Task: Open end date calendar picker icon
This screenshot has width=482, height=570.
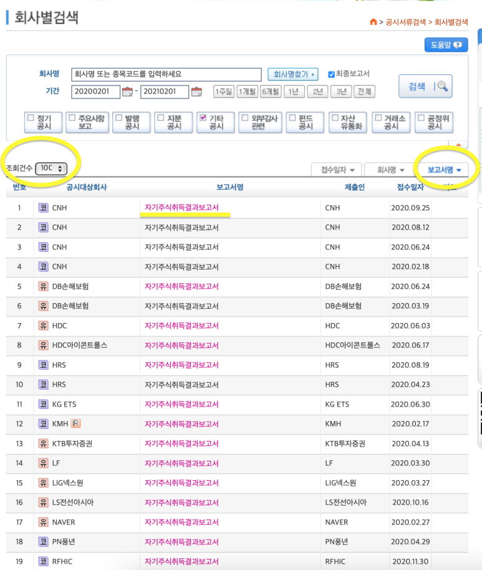Action: point(196,92)
